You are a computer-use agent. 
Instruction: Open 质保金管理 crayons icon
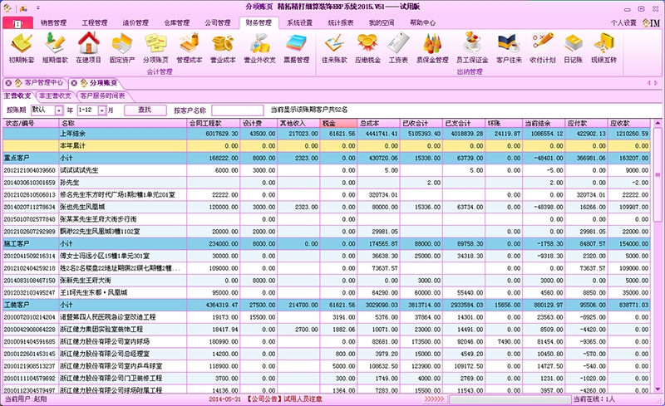click(432, 49)
